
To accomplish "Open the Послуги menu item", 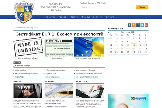I will pos(74,17).
